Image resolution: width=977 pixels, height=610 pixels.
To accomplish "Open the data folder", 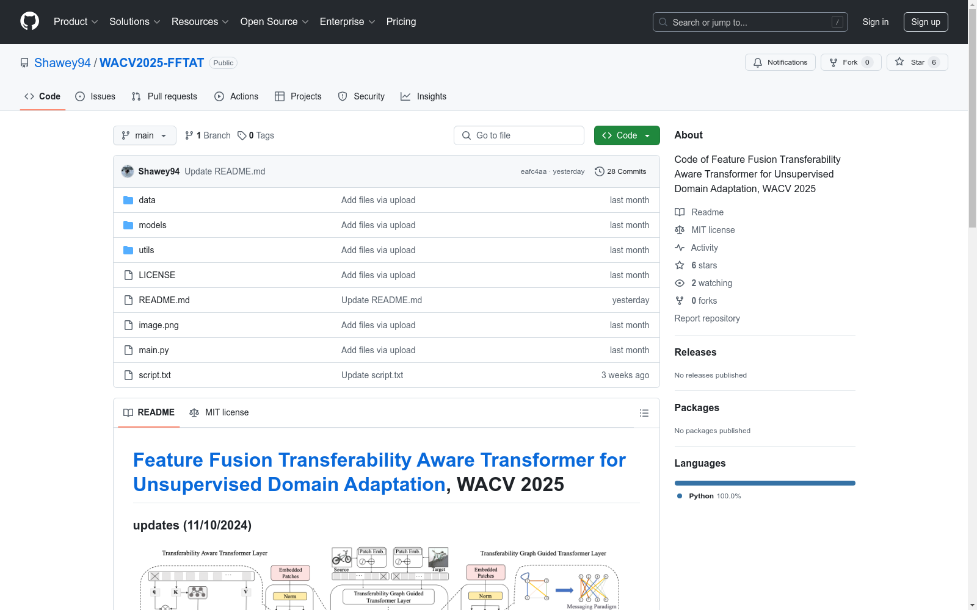I will tap(147, 200).
